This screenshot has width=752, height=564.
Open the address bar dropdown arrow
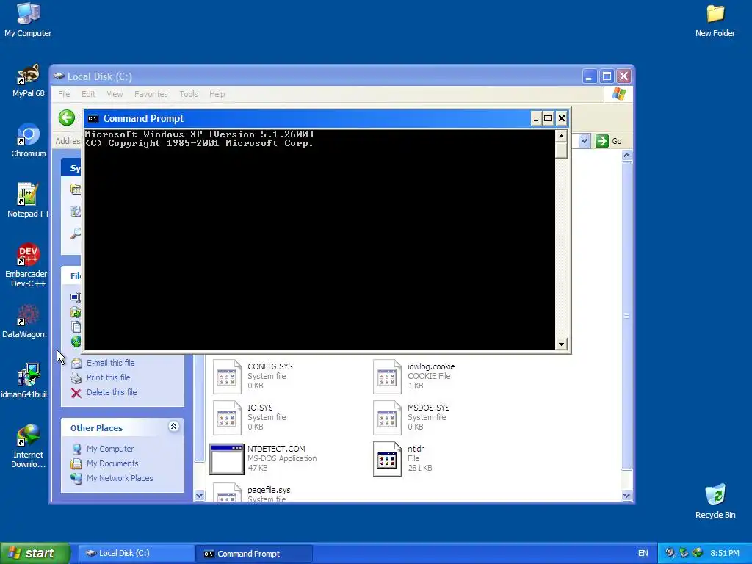click(584, 141)
